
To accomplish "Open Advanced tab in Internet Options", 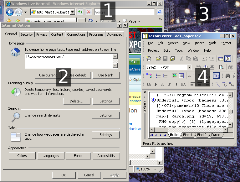I will click(115, 34).
